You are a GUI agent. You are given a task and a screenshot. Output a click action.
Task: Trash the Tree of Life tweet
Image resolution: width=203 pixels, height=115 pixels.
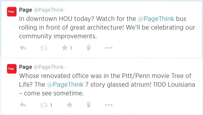[89, 105]
